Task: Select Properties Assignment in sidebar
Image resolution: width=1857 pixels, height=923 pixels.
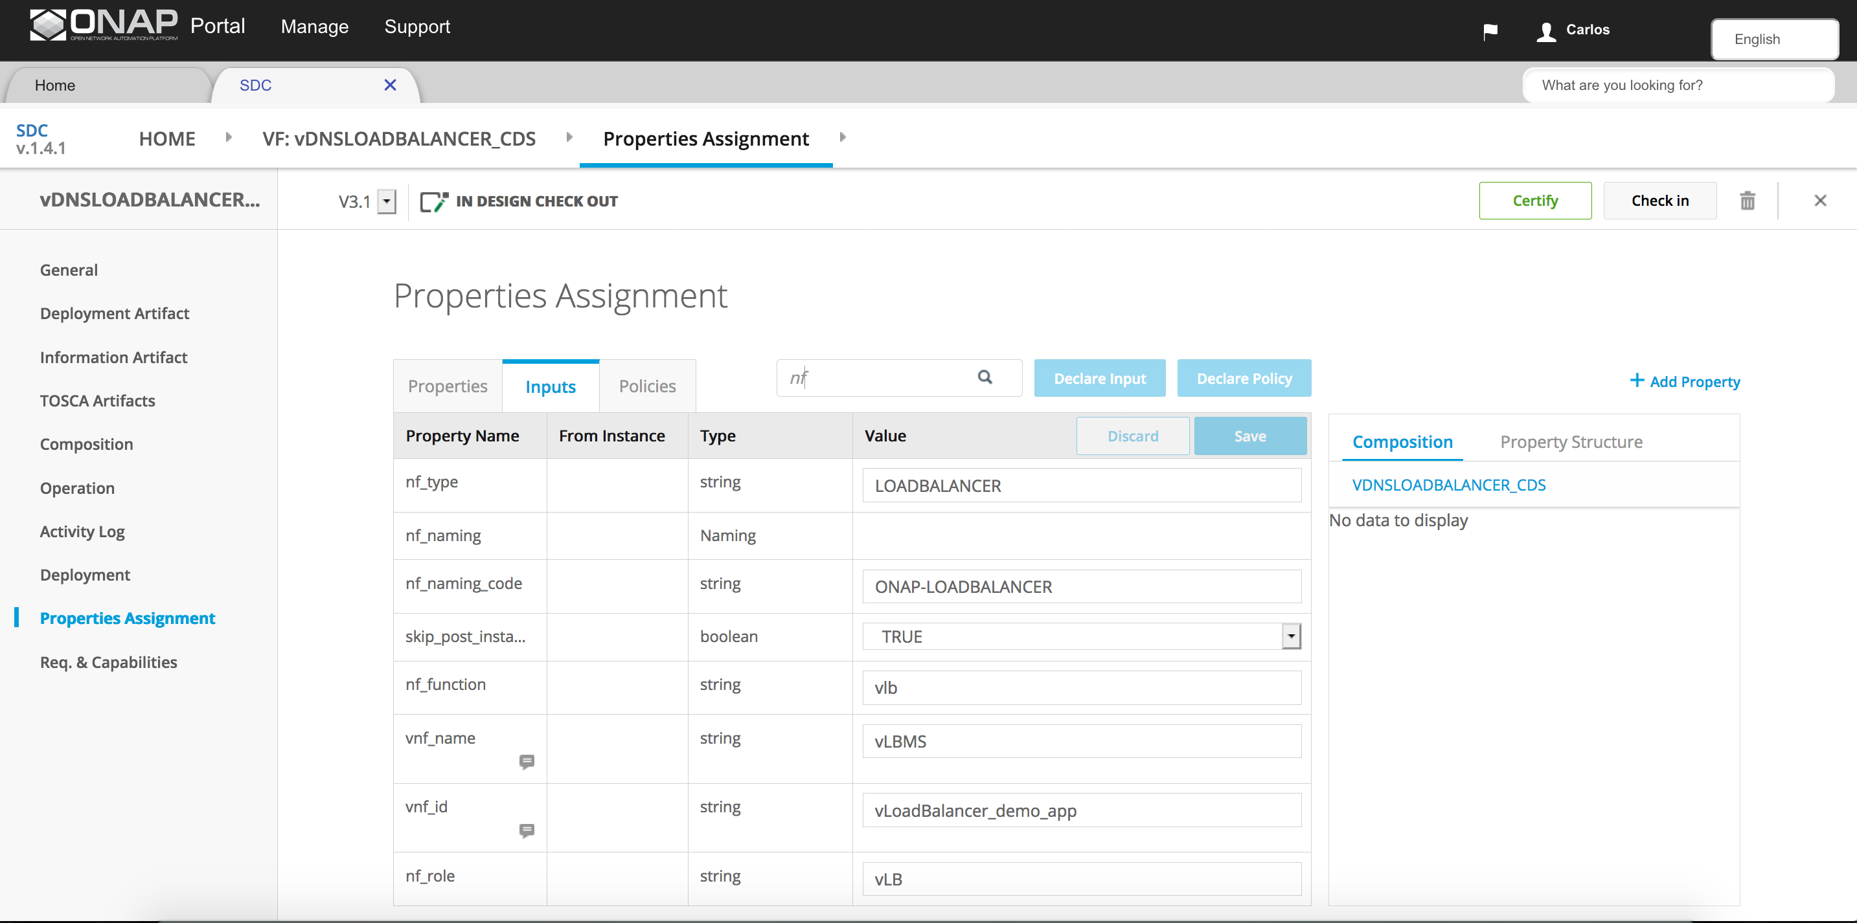Action: [128, 618]
